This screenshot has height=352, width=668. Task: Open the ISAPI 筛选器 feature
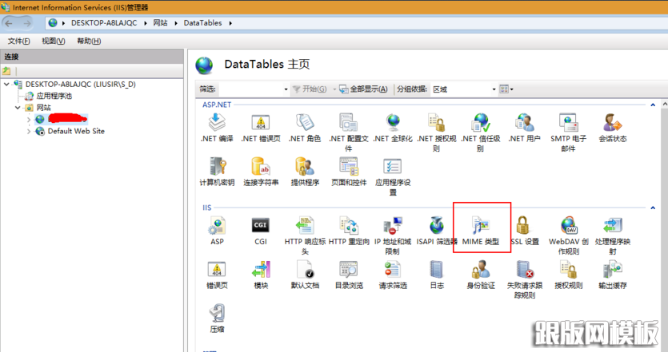point(437,231)
